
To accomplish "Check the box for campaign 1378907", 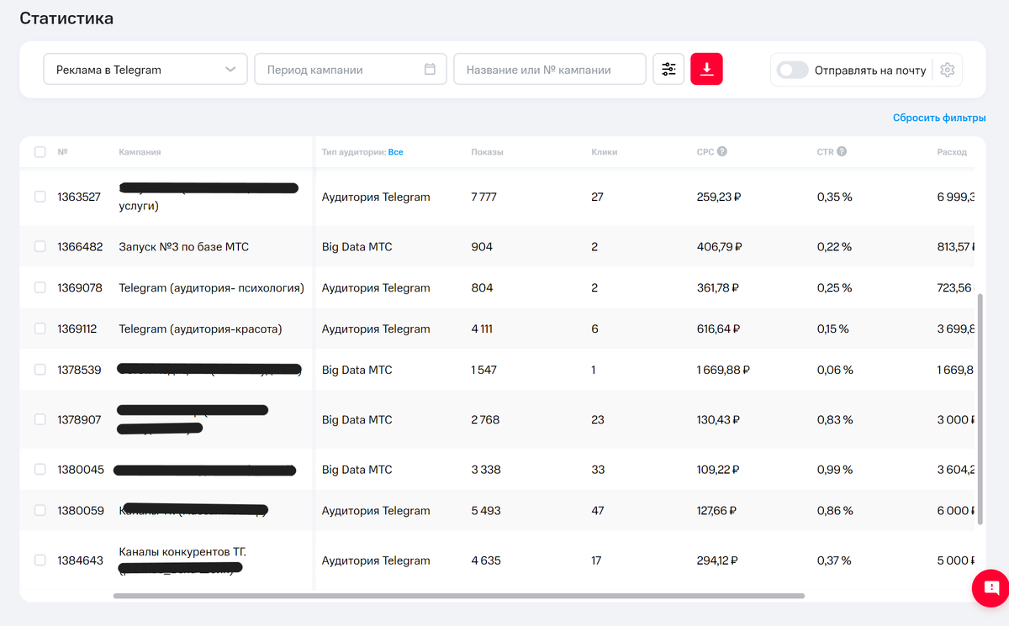I will tap(40, 419).
